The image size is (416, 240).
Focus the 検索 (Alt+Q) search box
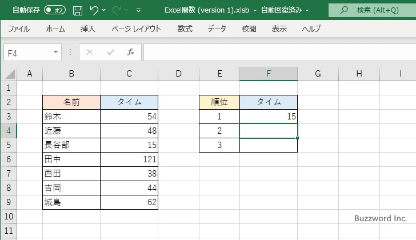pos(372,10)
